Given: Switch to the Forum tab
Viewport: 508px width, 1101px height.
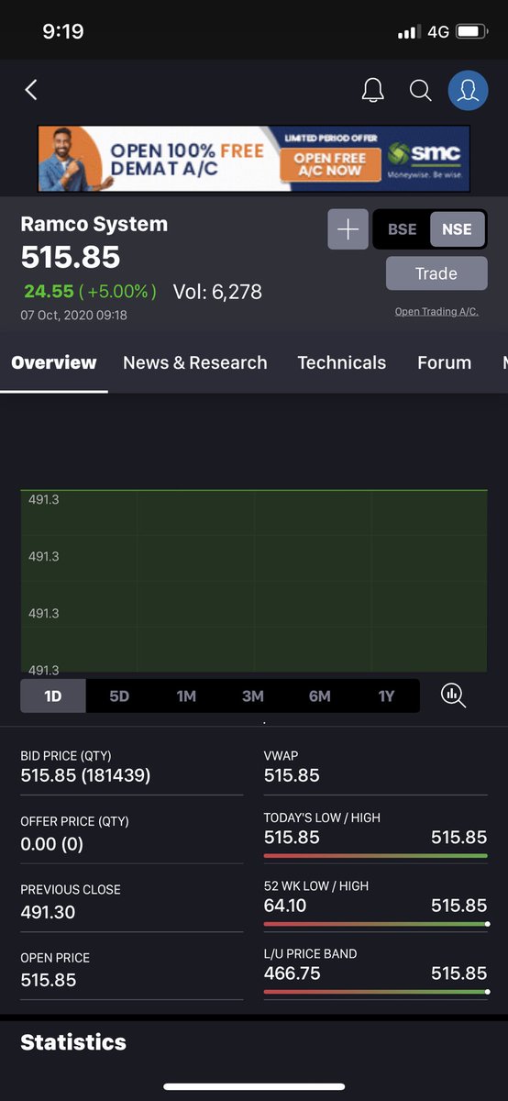Looking at the screenshot, I should click(x=444, y=362).
